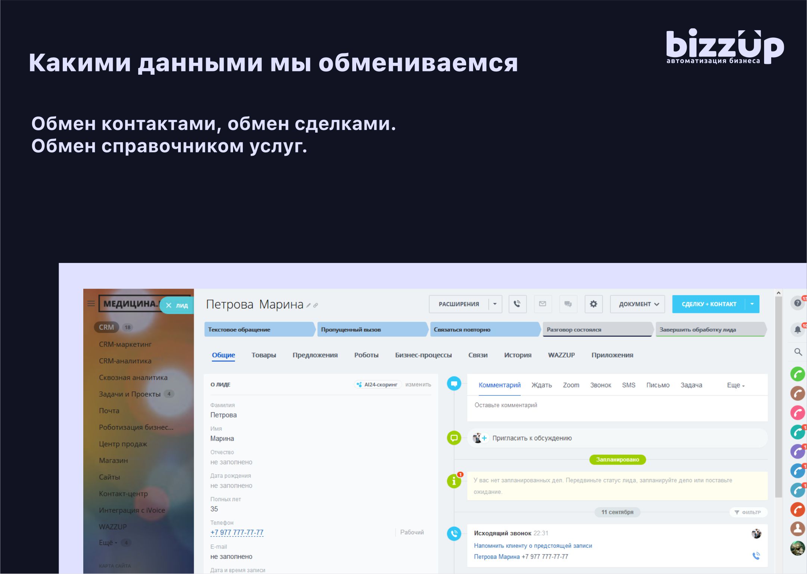Switch to the Товары tab

(x=264, y=355)
